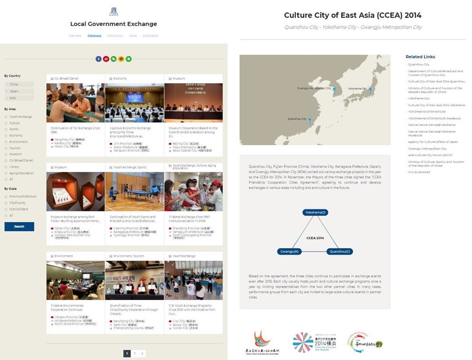Open the Economy conference card photo
This screenshot has width=472, height=360.
(x=135, y=102)
